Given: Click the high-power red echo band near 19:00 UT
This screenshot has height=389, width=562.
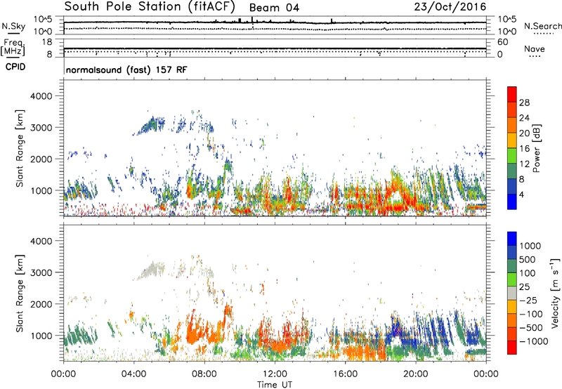Looking at the screenshot, I should tap(396, 207).
